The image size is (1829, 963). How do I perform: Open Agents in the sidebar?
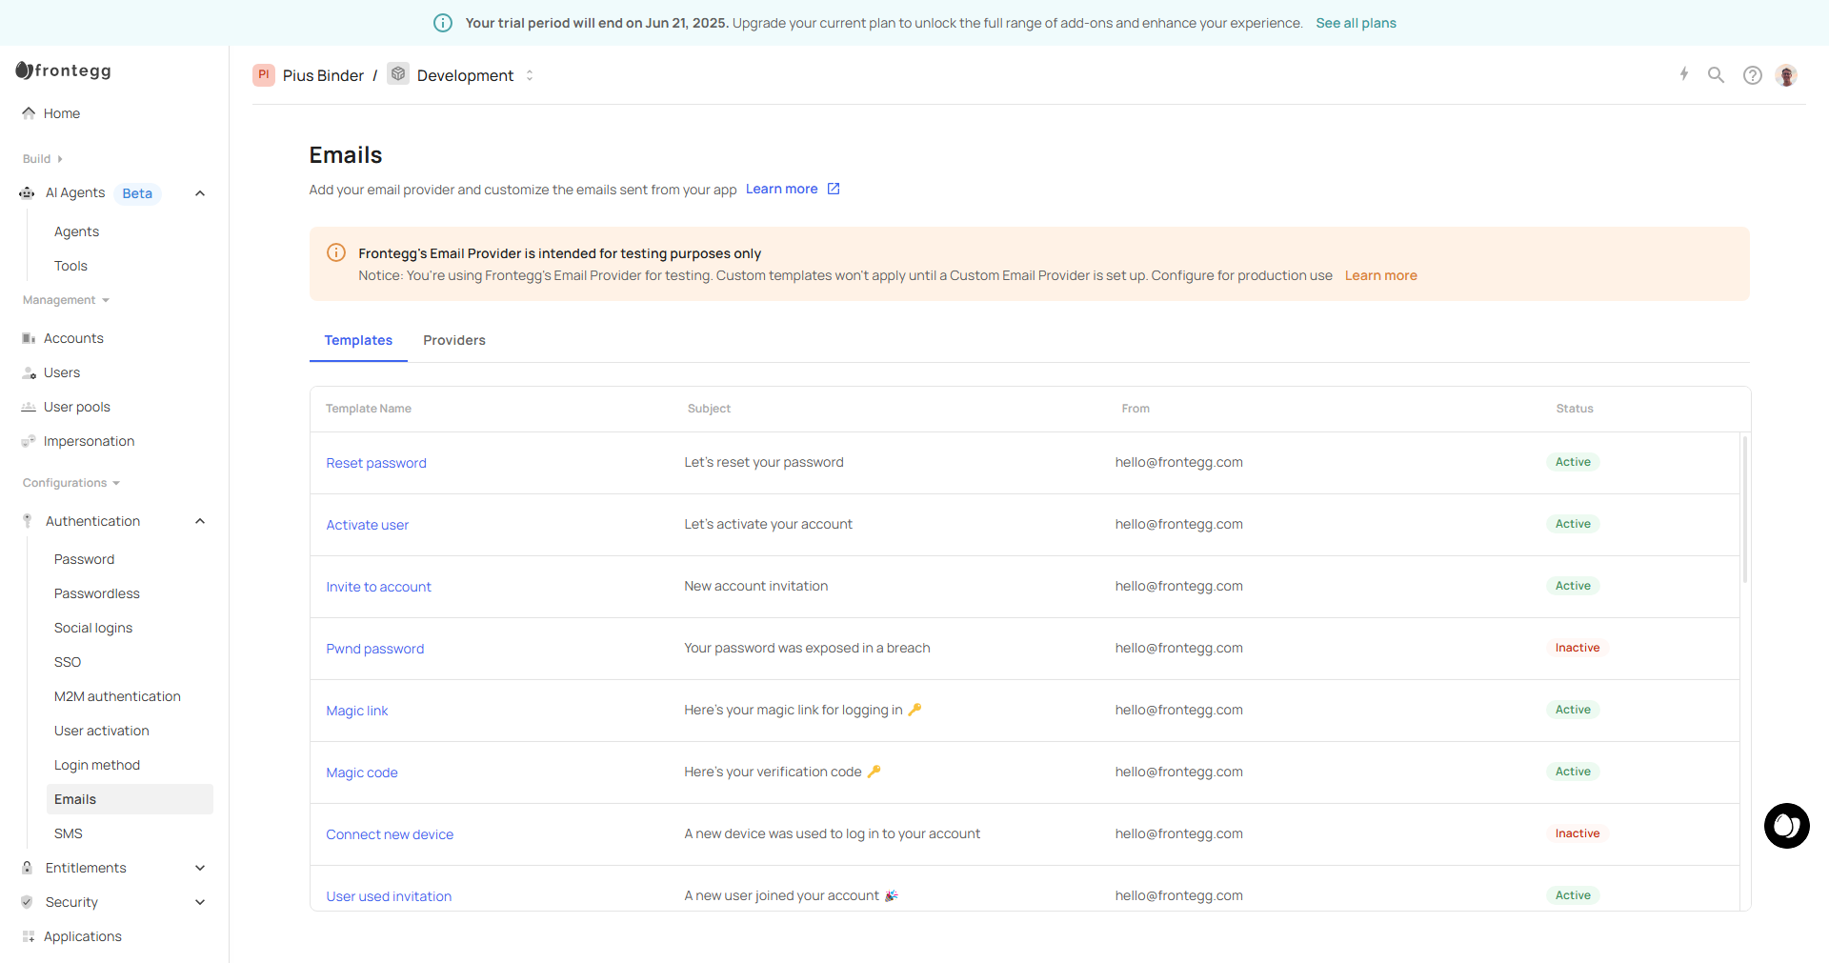pos(76,231)
